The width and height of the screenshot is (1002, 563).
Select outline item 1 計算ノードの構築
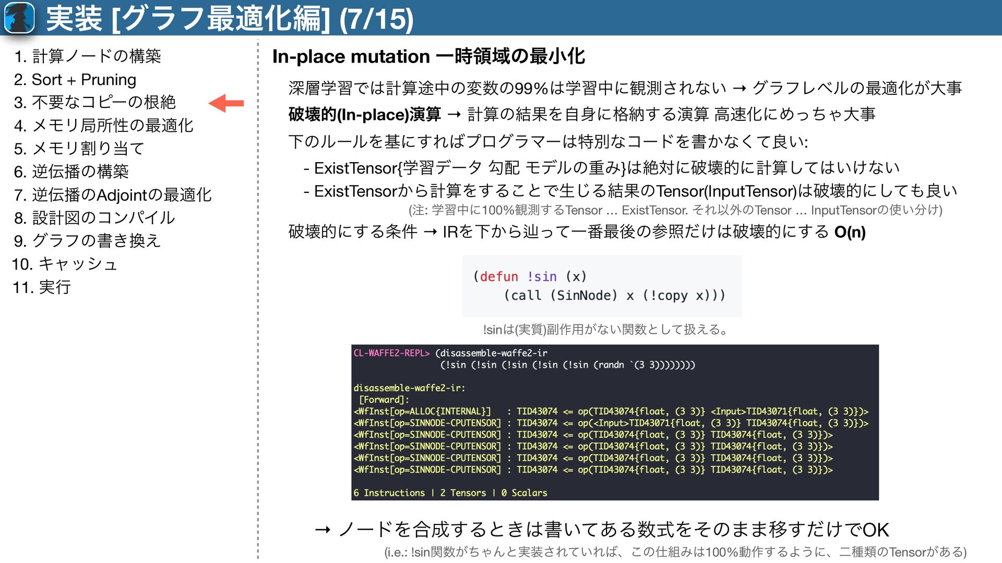(x=88, y=56)
